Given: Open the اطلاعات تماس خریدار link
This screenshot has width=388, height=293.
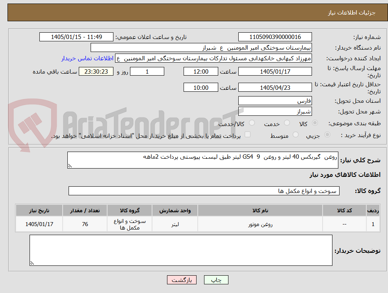Looking at the screenshot, I should click(x=87, y=58).
